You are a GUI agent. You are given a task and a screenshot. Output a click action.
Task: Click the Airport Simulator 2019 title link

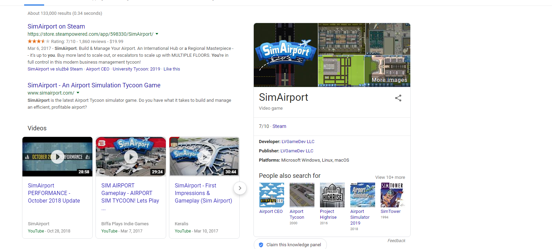[x=360, y=217]
